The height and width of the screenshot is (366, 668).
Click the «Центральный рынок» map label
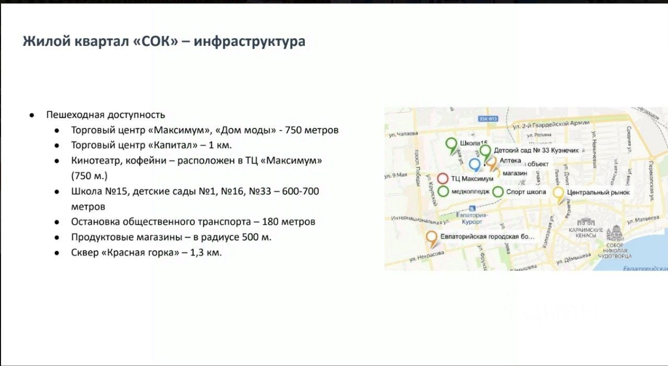click(598, 192)
